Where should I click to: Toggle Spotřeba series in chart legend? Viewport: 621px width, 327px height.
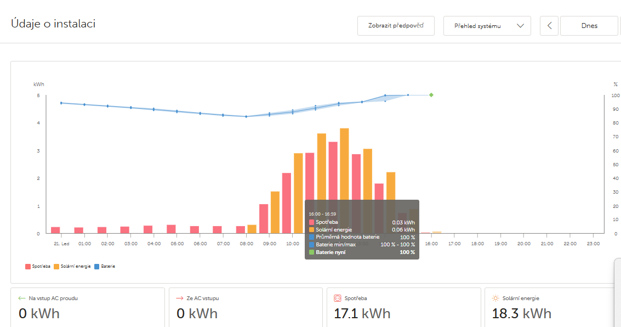tap(37, 266)
